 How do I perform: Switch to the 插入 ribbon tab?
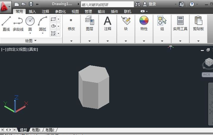[x=32, y=12]
